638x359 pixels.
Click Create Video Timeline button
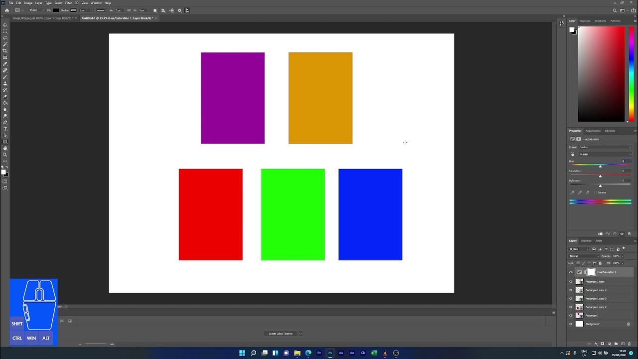[281, 334]
